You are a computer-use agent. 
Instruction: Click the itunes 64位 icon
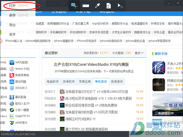(x=12, y=69)
